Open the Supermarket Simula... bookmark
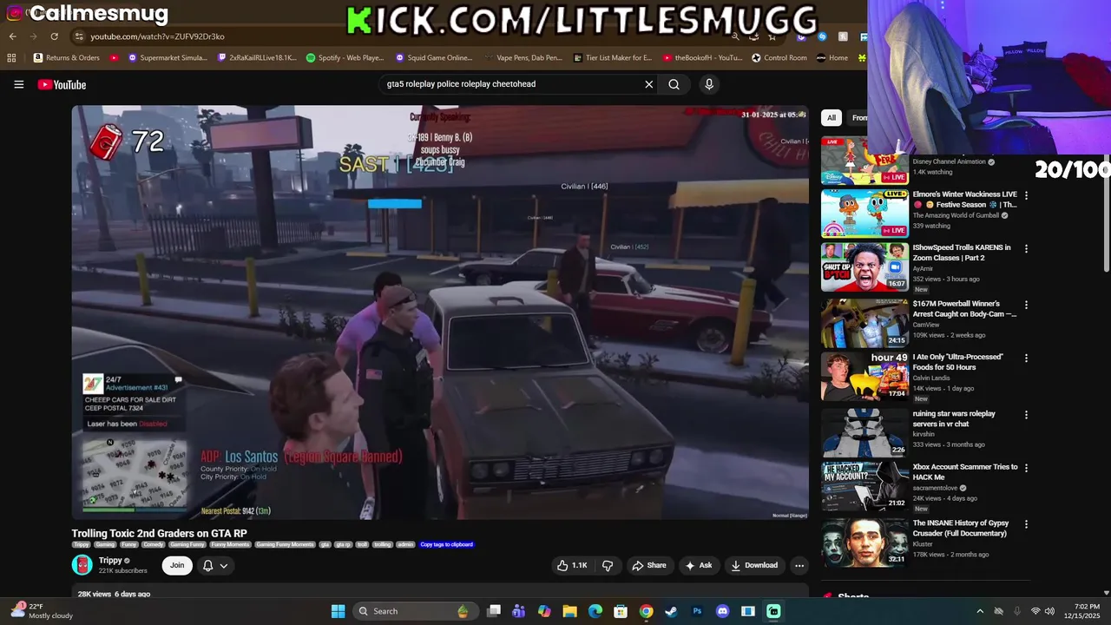 click(168, 58)
